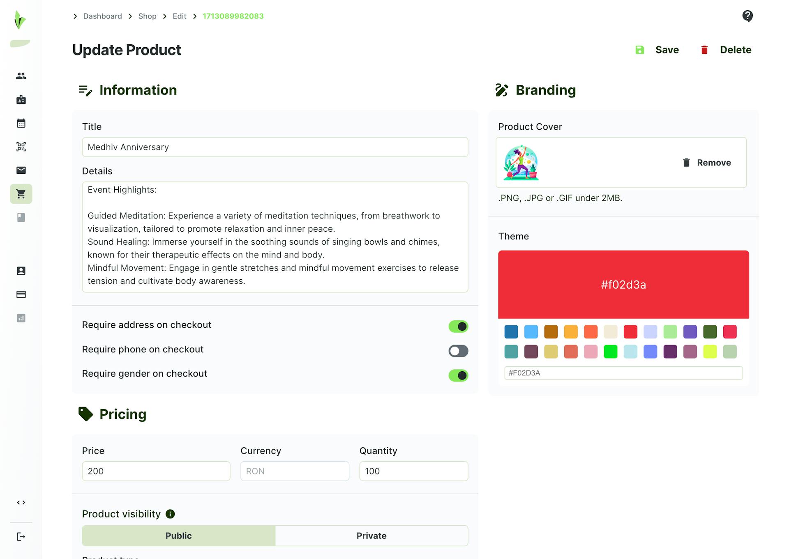Viewport: 789px width, 559px height.
Task: Select the members icon in the sidebar
Action: pos(21,76)
